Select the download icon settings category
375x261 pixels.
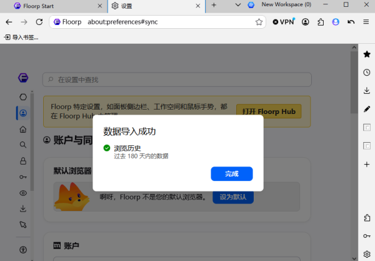[x=23, y=208]
